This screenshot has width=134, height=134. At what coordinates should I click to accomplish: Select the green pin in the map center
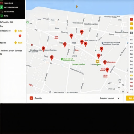click(62, 59)
